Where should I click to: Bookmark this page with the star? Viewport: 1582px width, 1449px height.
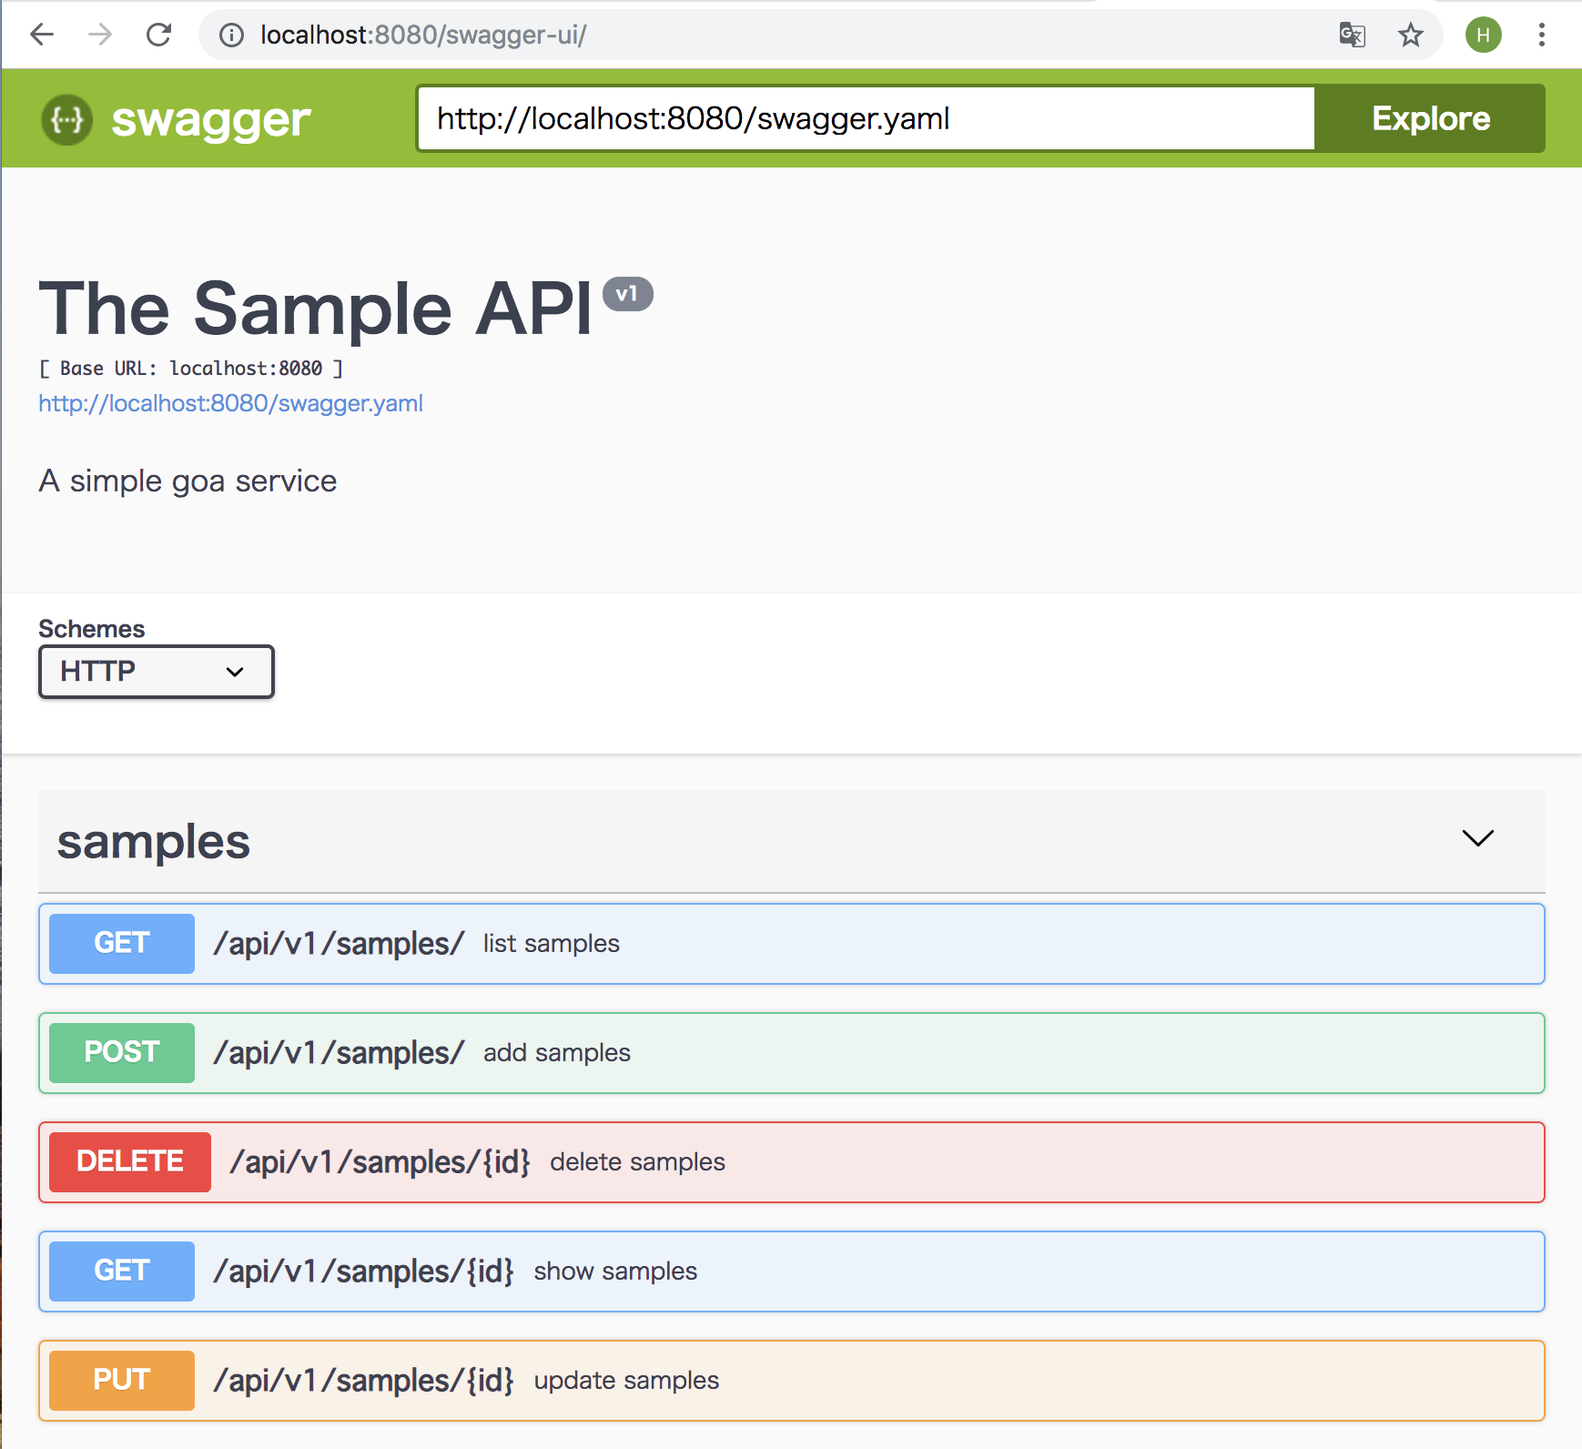coord(1410,35)
